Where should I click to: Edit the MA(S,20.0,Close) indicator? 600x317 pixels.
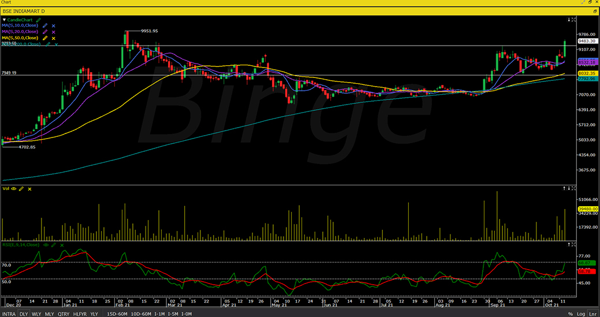[x=45, y=32]
